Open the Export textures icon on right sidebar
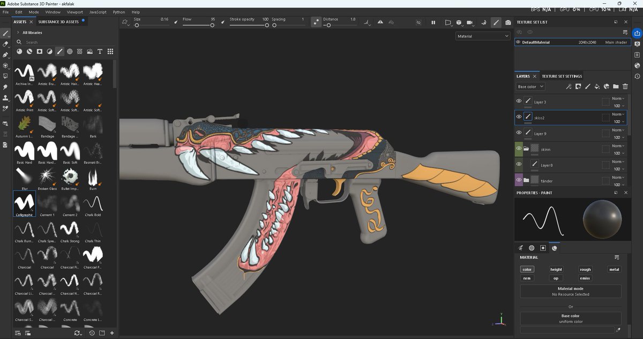The height and width of the screenshot is (339, 643). (637, 33)
